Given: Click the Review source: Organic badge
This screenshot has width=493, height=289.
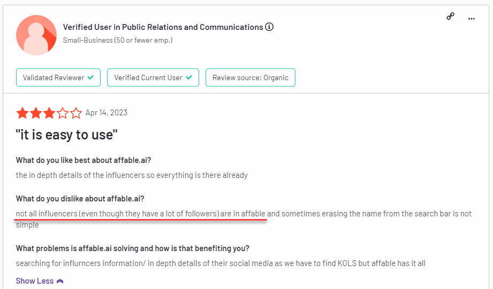Looking at the screenshot, I should pos(250,77).
